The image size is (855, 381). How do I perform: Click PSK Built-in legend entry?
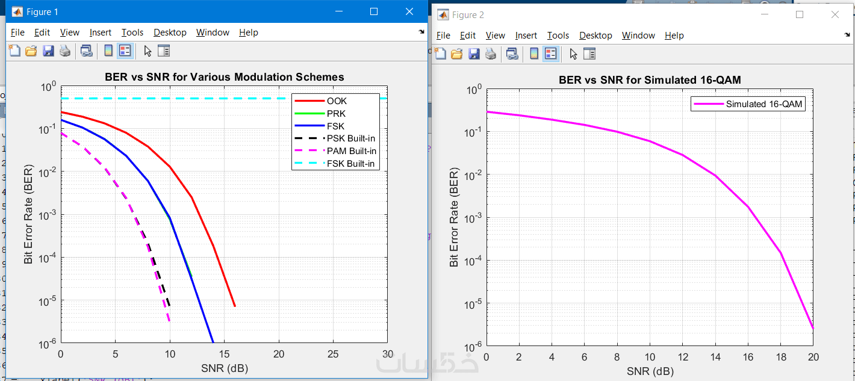click(351, 138)
